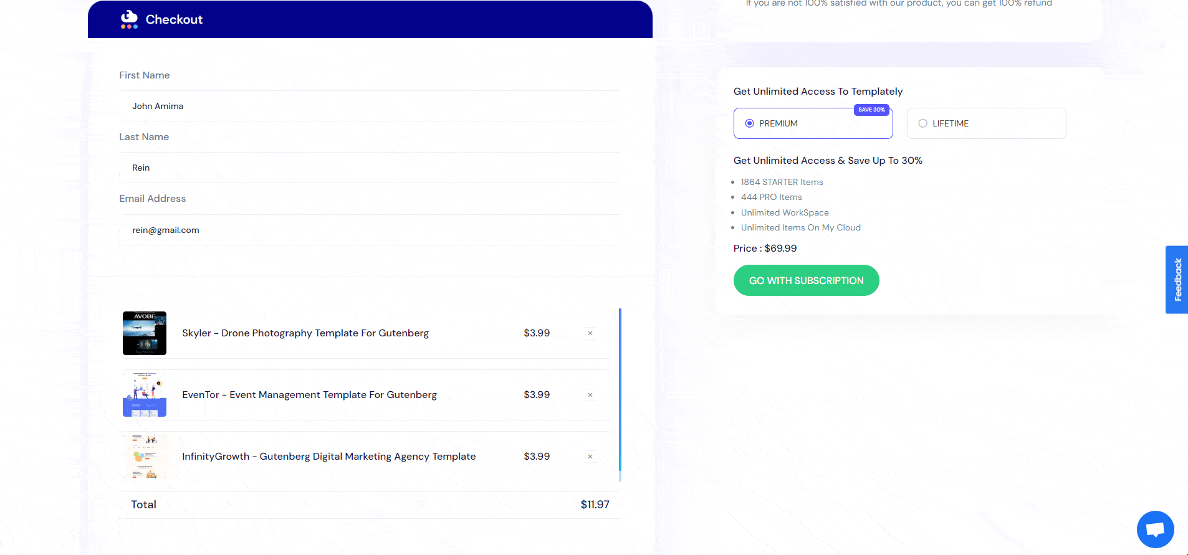Click 'Get Unlimited Access & Save Up To 30%' heading
Screen dimensions: 1188x555
point(828,161)
